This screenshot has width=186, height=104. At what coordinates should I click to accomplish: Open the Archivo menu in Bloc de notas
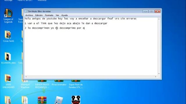pyautogui.click(x=29, y=15)
